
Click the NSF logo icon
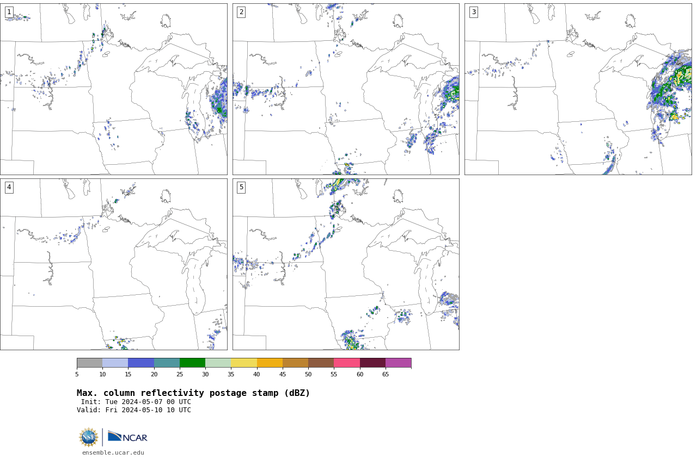click(88, 437)
